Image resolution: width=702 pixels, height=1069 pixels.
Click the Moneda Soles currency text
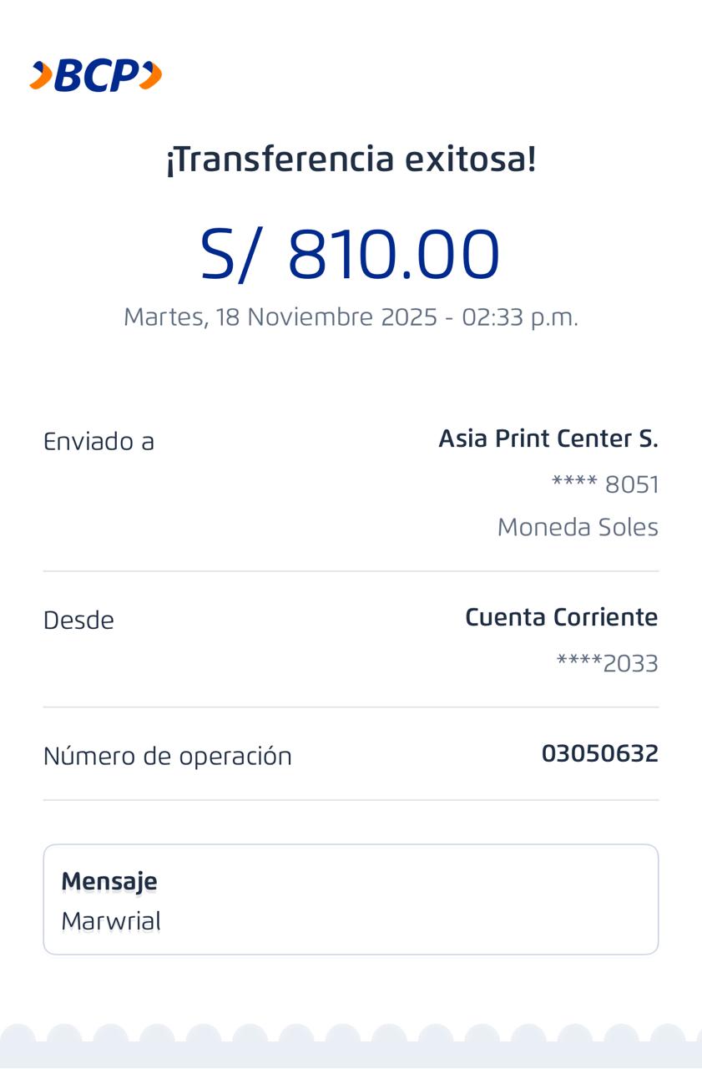tap(578, 527)
